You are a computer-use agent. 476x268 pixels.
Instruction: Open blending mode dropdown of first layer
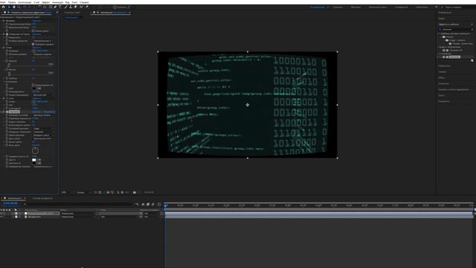click(x=78, y=214)
